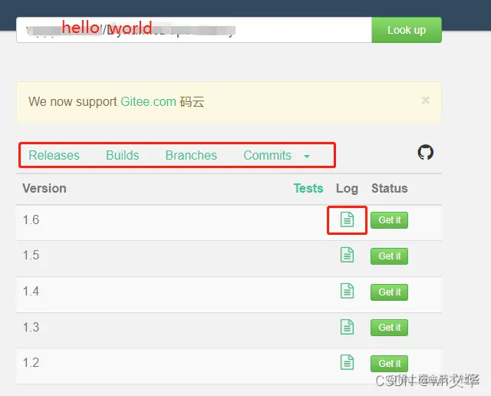Dismiss the Gitee support notice
491x396 pixels.
pos(426,101)
